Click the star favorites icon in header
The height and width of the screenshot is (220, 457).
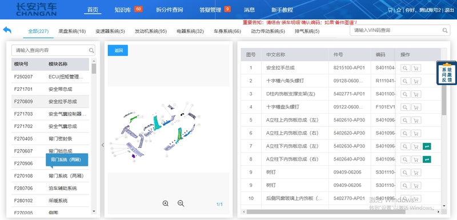click(398, 10)
